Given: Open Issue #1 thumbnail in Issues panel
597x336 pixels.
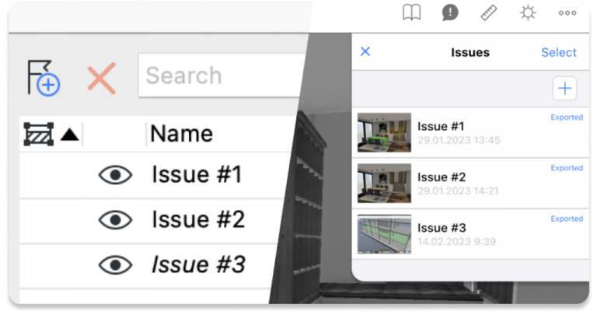Looking at the screenshot, I should [x=384, y=132].
